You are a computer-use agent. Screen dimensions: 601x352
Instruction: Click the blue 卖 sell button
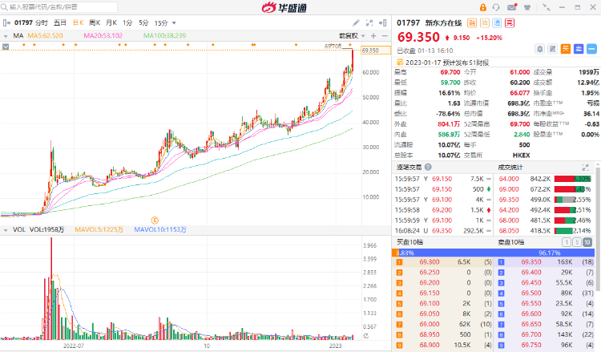[x=579, y=49]
